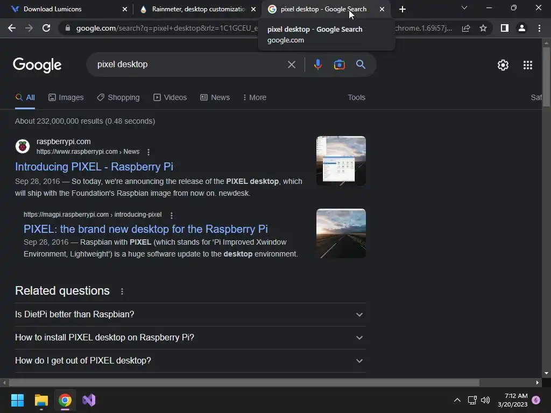The image size is (551, 413).
Task: Open options beside Related questions heading
Action: pos(122,291)
